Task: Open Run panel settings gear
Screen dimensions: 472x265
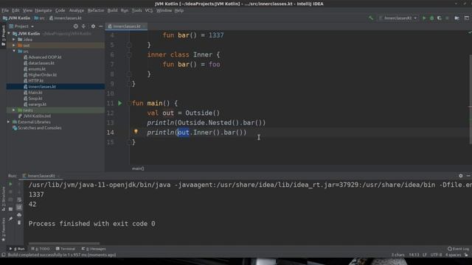Action: click(x=460, y=176)
